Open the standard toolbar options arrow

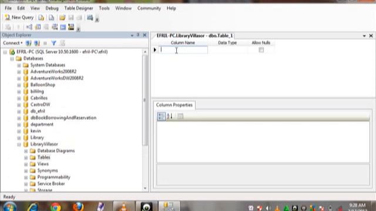tap(97, 19)
